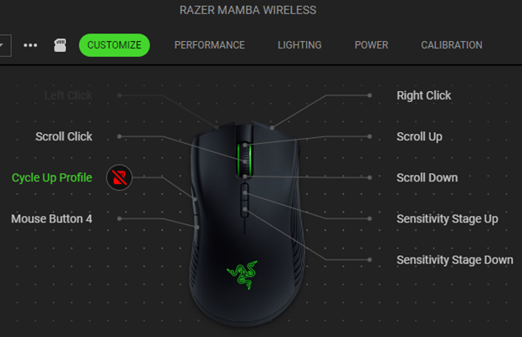Switch to the Performance tab

(209, 45)
